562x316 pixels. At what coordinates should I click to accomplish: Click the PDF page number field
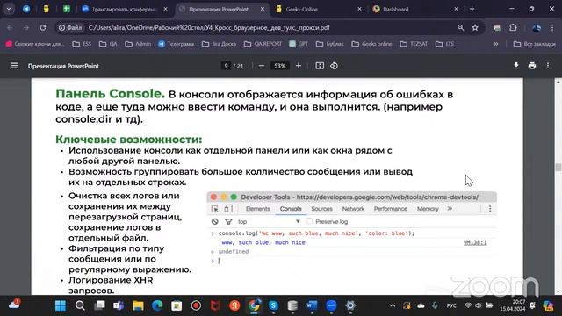coord(226,66)
